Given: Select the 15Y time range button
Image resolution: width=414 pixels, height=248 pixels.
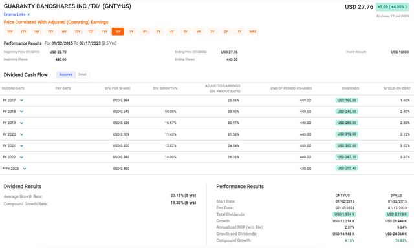Looking at the screenshot, I should [50, 32].
